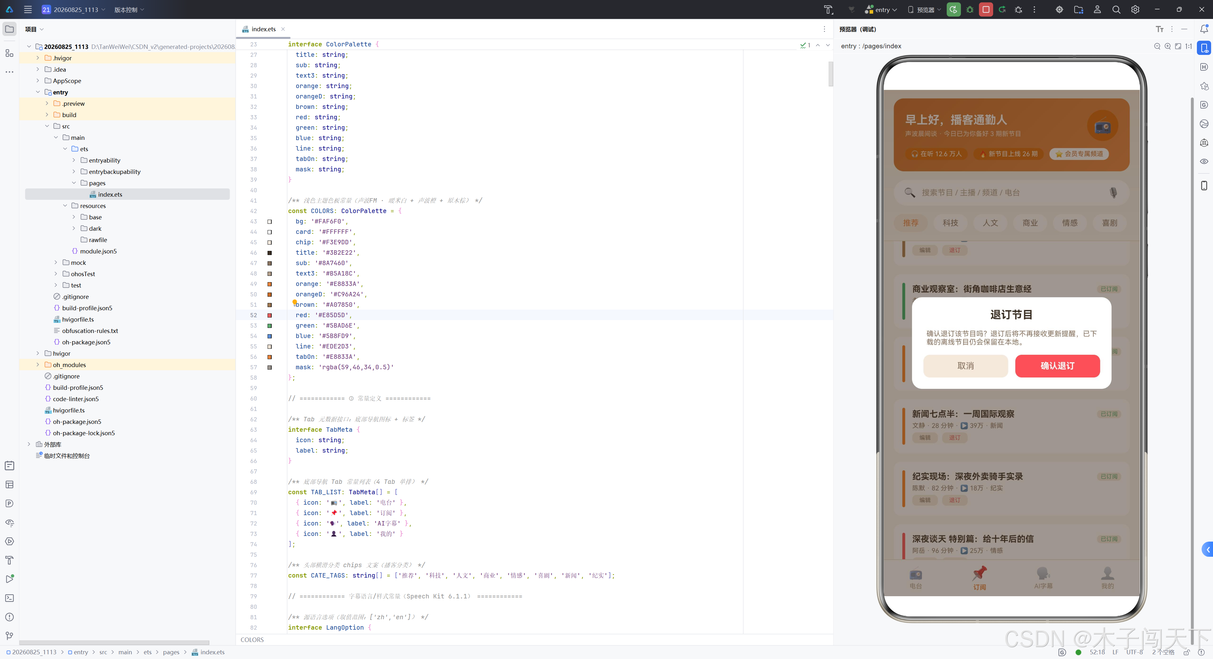Viewport: 1213px width, 659px height.
Task: Close the index.ets editor tab
Action: [x=283, y=29]
